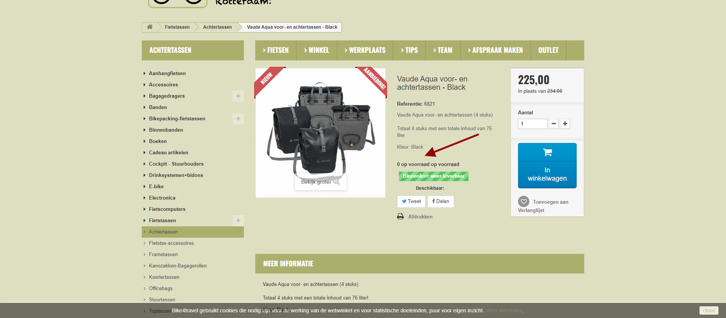Open the Werkplaats menu
The height and width of the screenshot is (318, 726).
365,50
